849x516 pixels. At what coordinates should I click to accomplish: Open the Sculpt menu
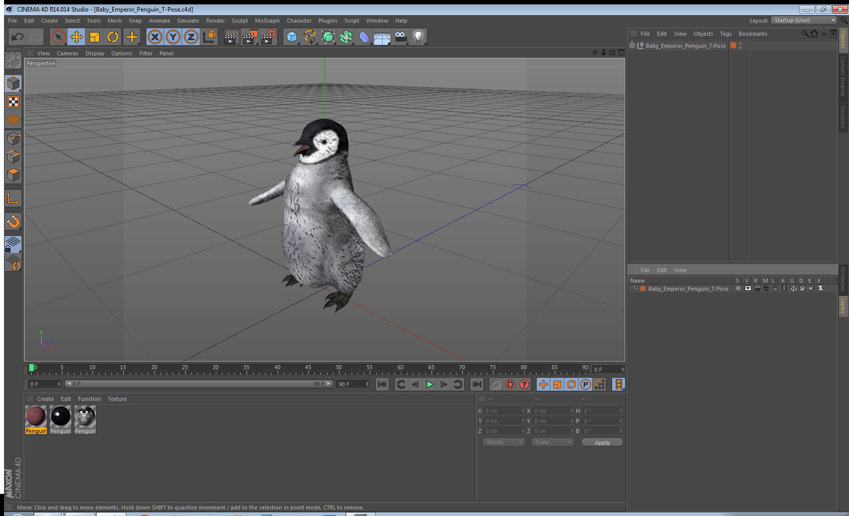click(x=239, y=21)
